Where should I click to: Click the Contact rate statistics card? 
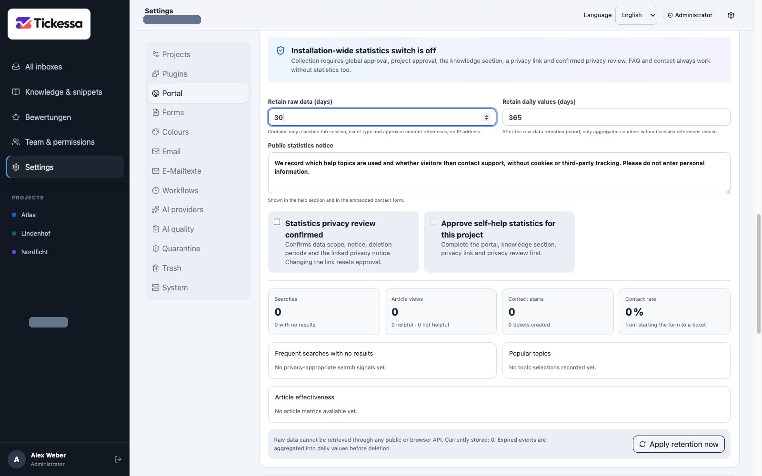tap(674, 312)
